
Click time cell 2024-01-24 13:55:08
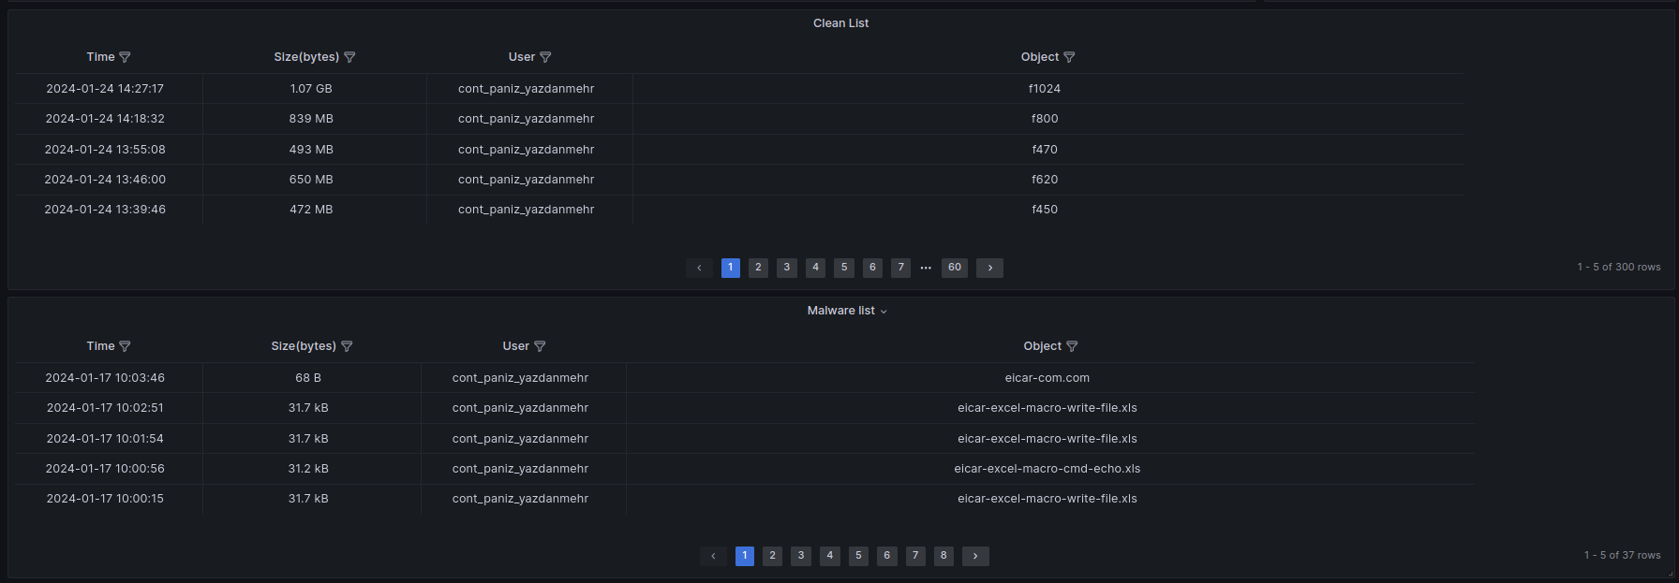click(x=105, y=150)
